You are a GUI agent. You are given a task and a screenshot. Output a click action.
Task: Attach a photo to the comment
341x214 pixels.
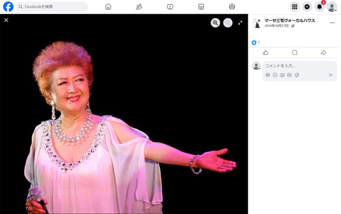[282, 75]
